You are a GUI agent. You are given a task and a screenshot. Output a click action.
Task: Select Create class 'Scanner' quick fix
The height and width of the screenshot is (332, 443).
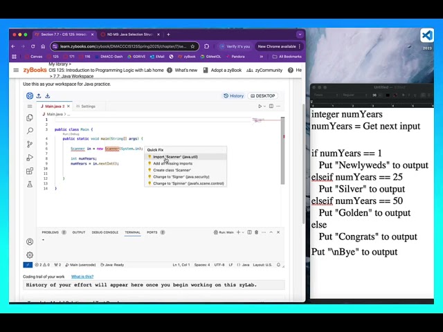click(x=186, y=170)
